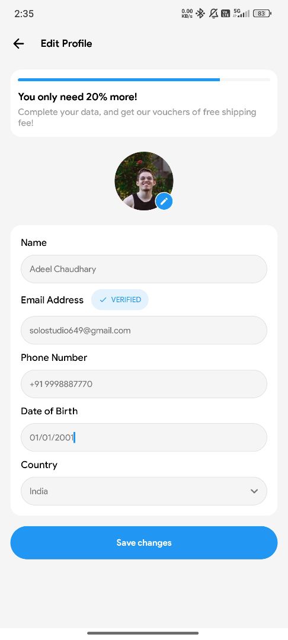Focus the Phone Number input

[x=144, y=384]
